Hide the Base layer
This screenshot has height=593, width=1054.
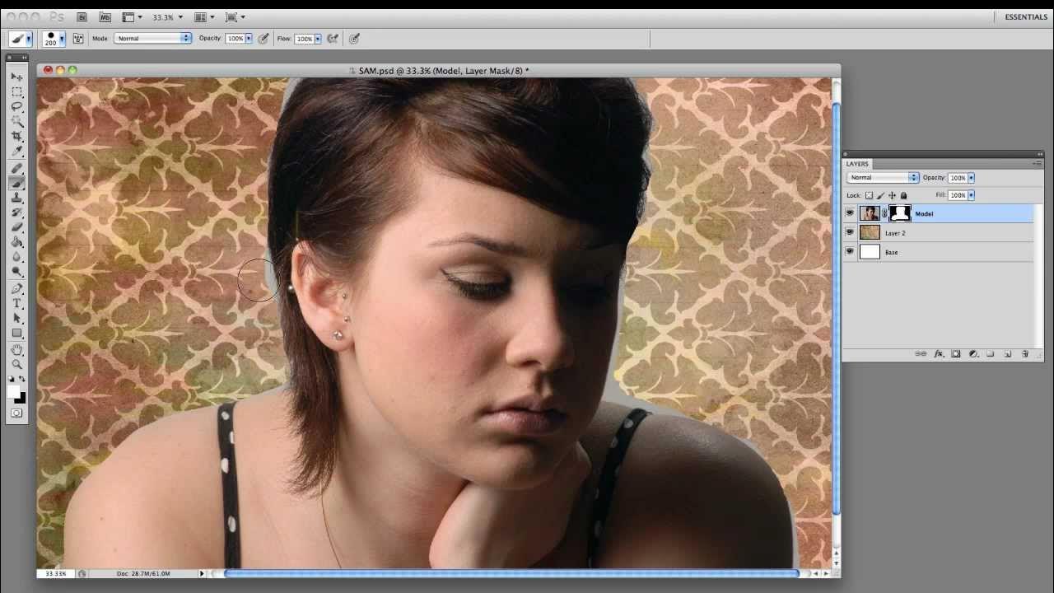[850, 251]
